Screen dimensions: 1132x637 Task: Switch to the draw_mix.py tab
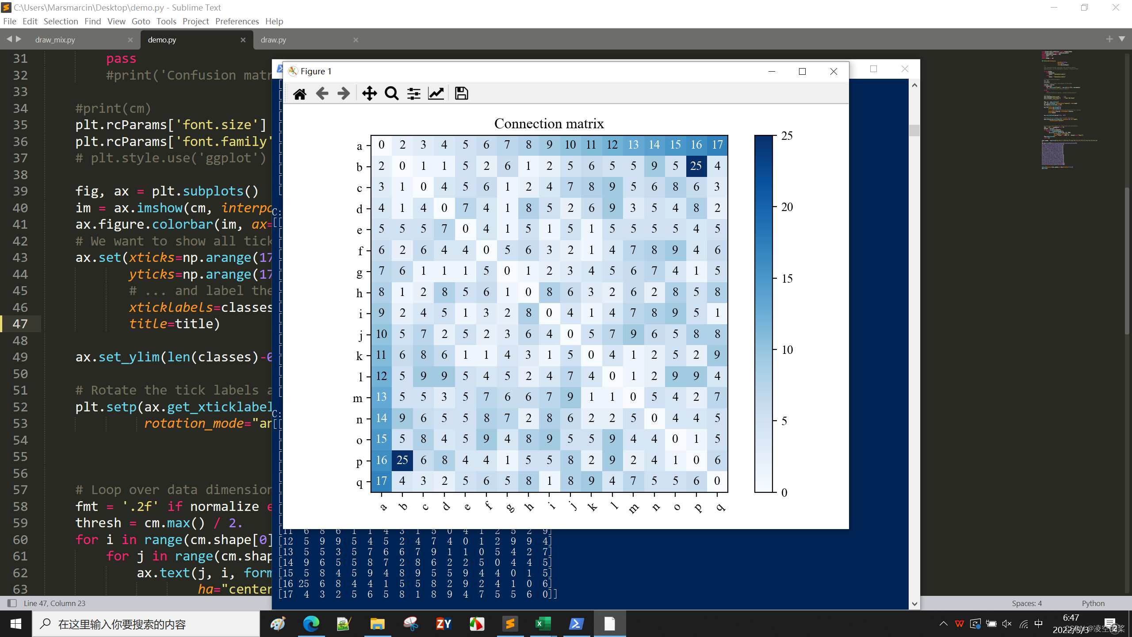coord(55,39)
